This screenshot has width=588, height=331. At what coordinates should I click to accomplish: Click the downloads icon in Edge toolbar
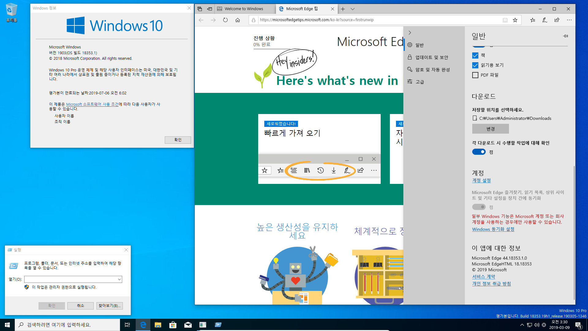point(334,170)
